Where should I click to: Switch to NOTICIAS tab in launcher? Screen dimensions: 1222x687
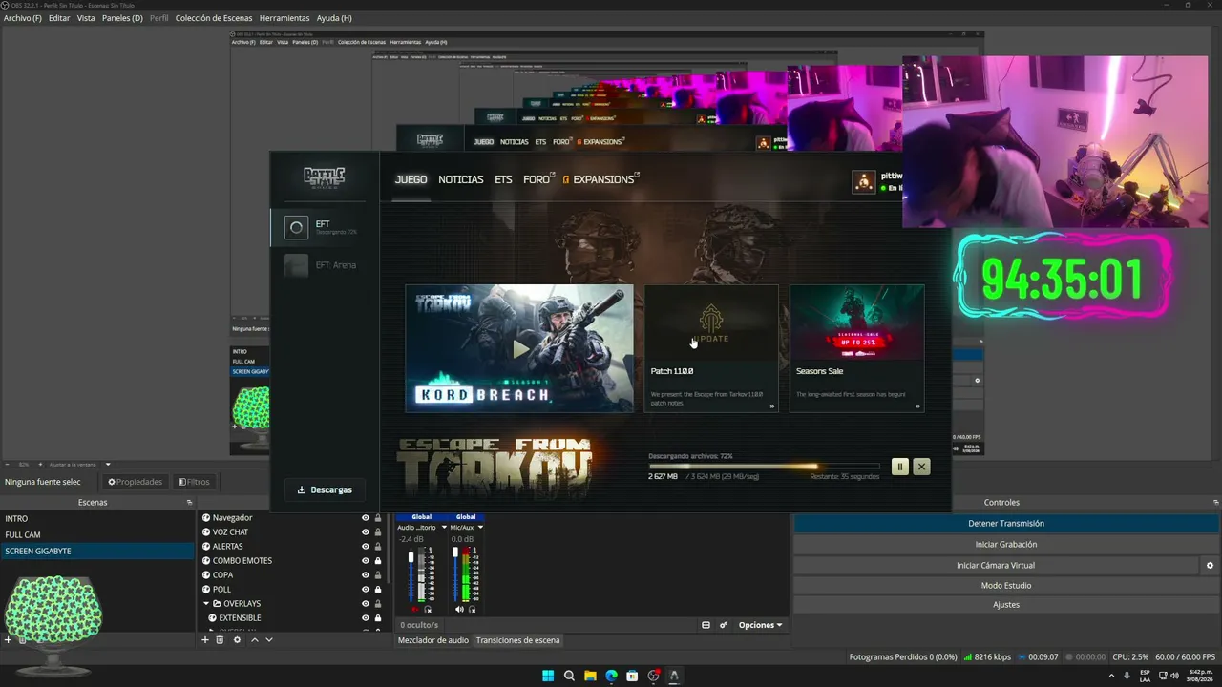click(x=461, y=179)
